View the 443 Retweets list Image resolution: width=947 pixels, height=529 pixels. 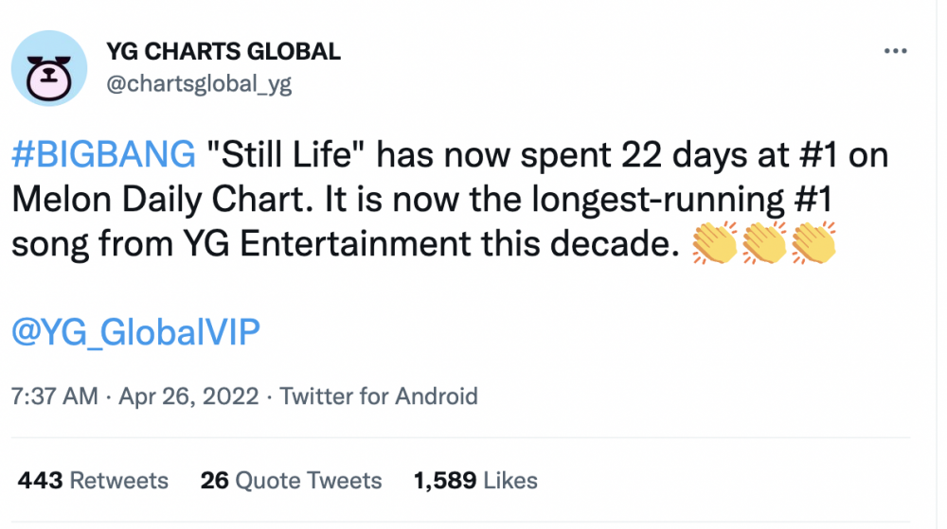pos(93,481)
